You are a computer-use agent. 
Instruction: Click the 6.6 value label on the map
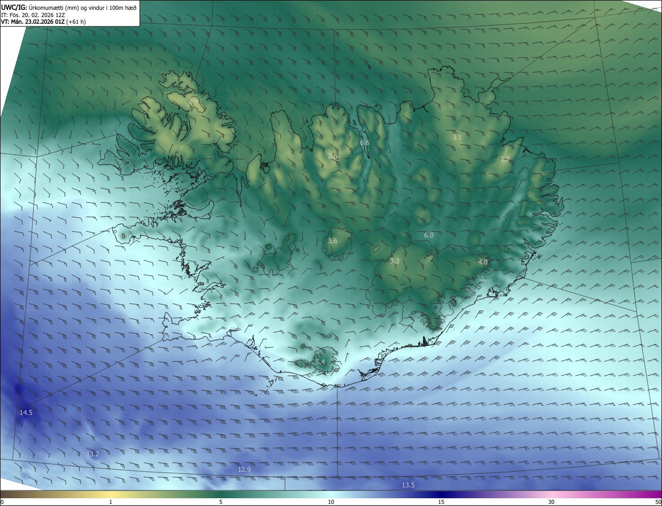pyautogui.click(x=365, y=142)
